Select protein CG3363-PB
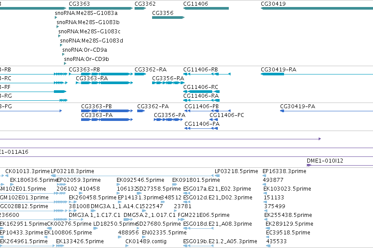Image resolution: width=373 pixels, height=248 pixels. tap(107, 111)
